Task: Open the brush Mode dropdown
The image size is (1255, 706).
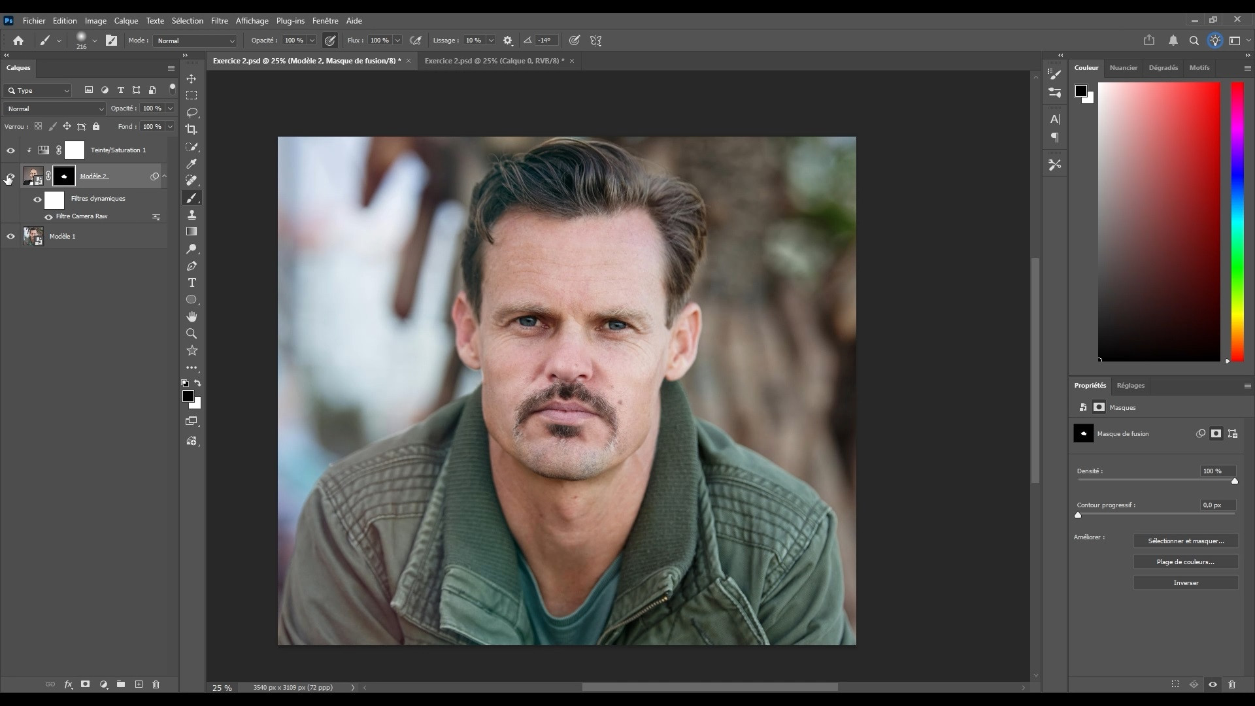Action: point(195,41)
